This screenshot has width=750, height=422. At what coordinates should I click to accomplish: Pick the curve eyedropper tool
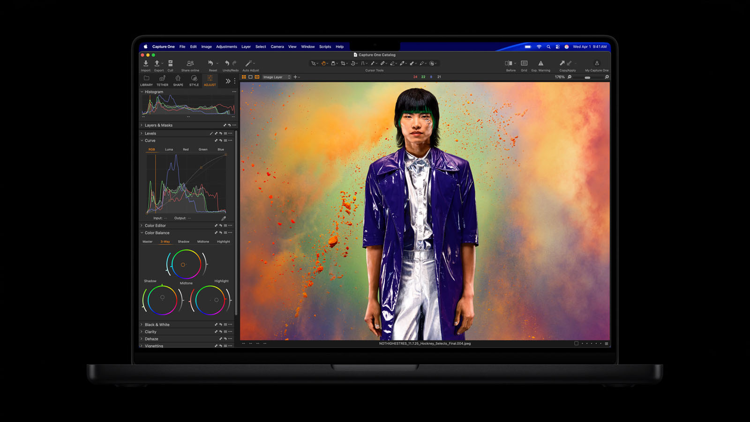click(224, 218)
